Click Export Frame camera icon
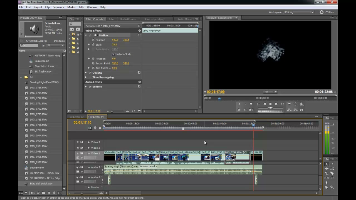Image resolution: width=356 pixels, height=200 pixels. [301, 110]
